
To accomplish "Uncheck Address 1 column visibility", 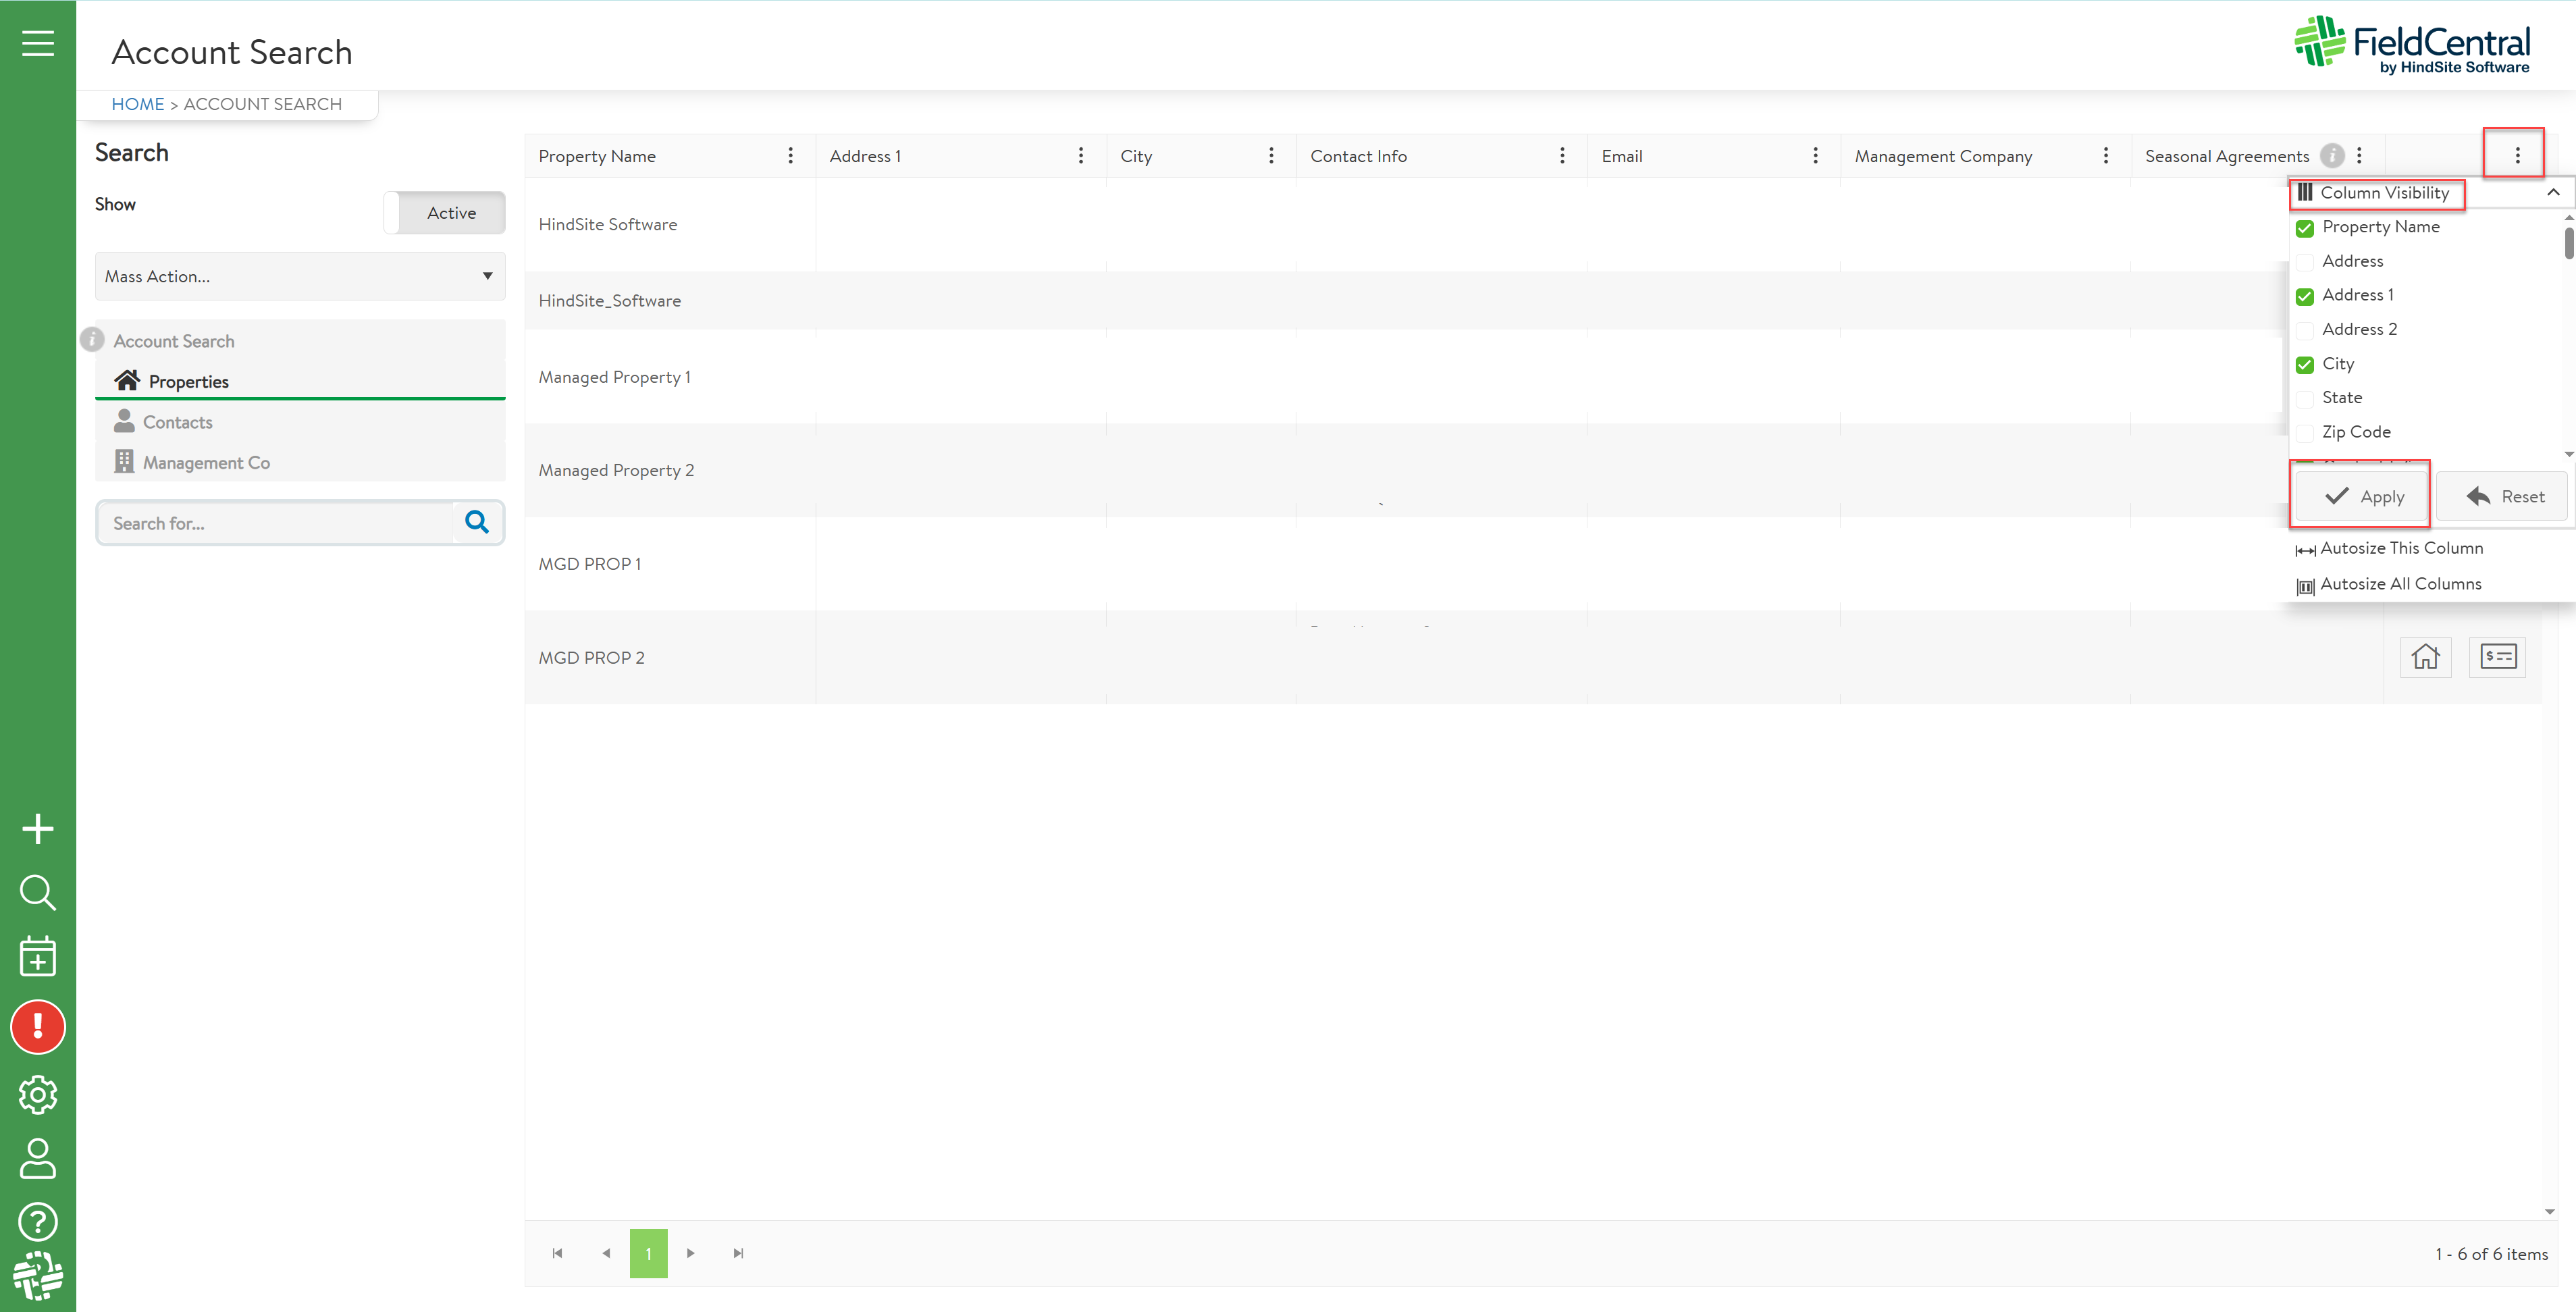I will click(2305, 296).
